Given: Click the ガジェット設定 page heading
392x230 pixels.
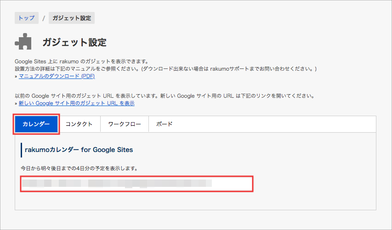Looking at the screenshot, I should [74, 42].
